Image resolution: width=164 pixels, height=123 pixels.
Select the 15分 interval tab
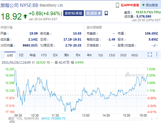[112, 55]
